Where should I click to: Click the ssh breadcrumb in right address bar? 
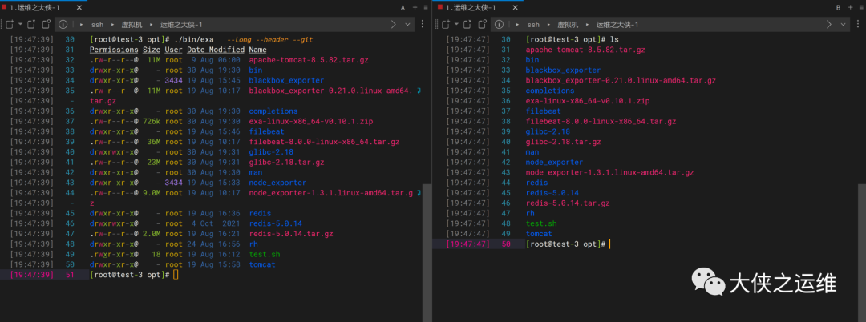tap(533, 25)
